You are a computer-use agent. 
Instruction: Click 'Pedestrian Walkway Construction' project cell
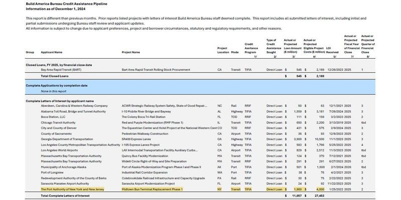coord(145,134)
